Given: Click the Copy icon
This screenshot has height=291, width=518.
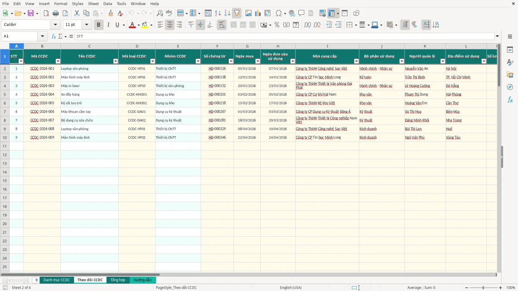Looking at the screenshot, I should tap(86, 13).
